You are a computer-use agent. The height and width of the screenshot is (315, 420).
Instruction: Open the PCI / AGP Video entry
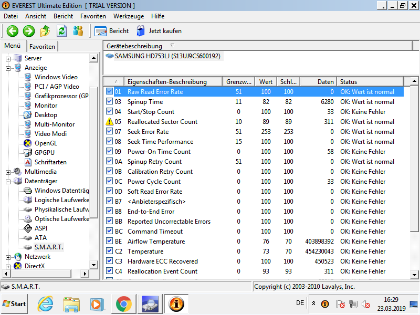(x=57, y=87)
